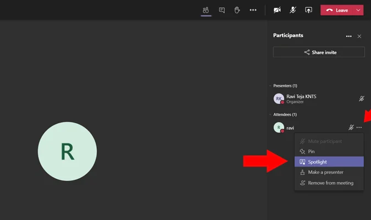Image resolution: width=371 pixels, height=220 pixels.
Task: Open more actions ellipsis in top toolbar
Action: [253, 10]
